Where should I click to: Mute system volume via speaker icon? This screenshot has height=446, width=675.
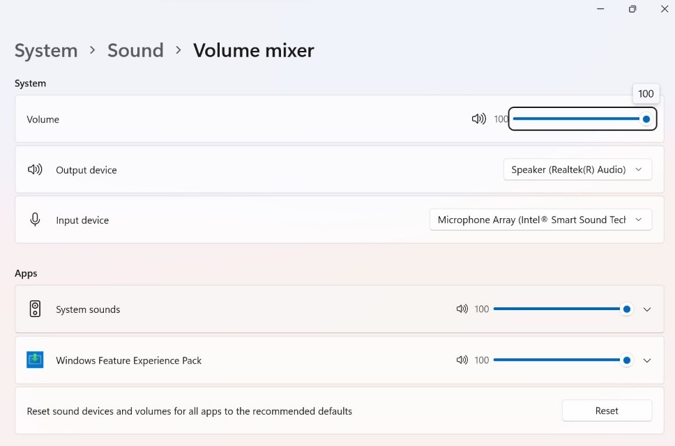(478, 119)
